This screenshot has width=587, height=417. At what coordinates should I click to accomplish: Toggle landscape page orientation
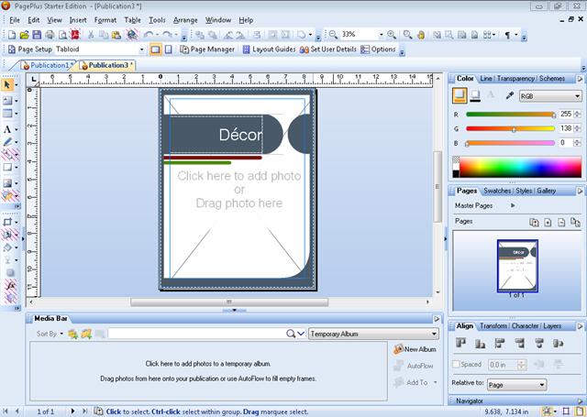(155, 49)
